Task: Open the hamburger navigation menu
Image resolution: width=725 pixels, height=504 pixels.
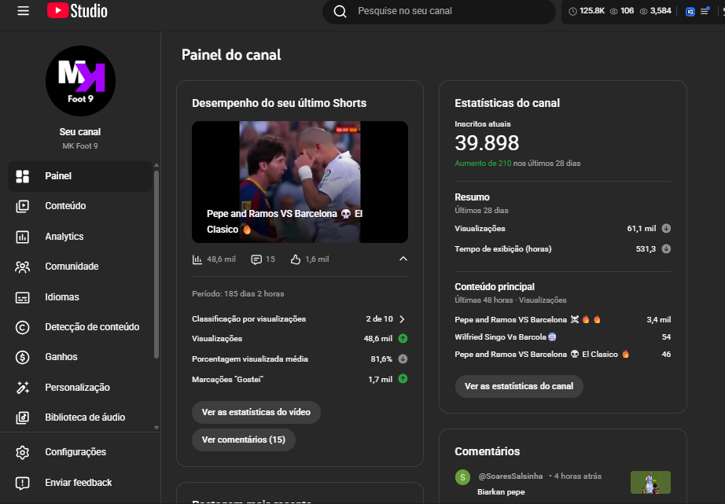Action: click(23, 11)
